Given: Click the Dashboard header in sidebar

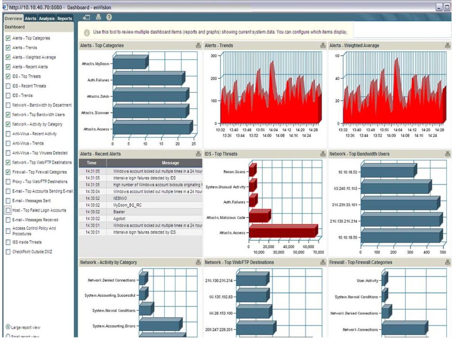Looking at the screenshot, I should [x=38, y=27].
